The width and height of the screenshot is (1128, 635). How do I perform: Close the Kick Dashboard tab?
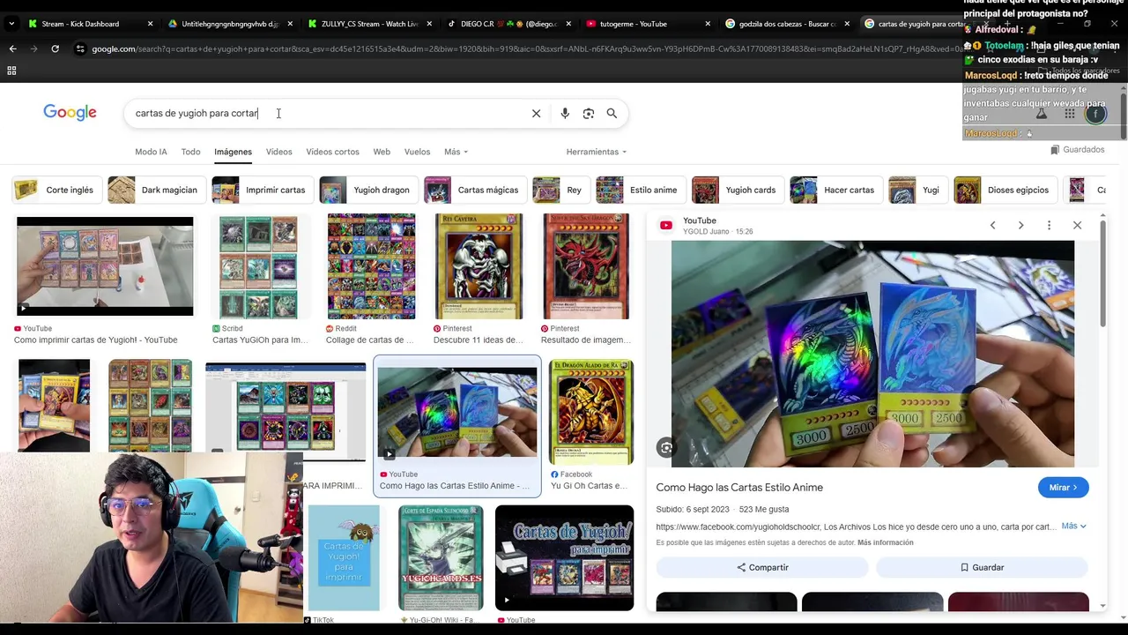[150, 24]
